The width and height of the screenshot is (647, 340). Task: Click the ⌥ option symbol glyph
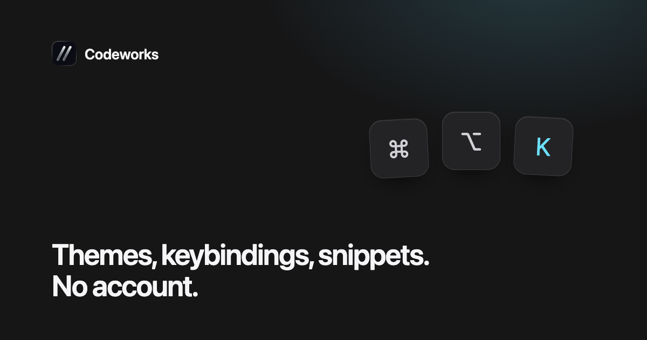click(471, 142)
